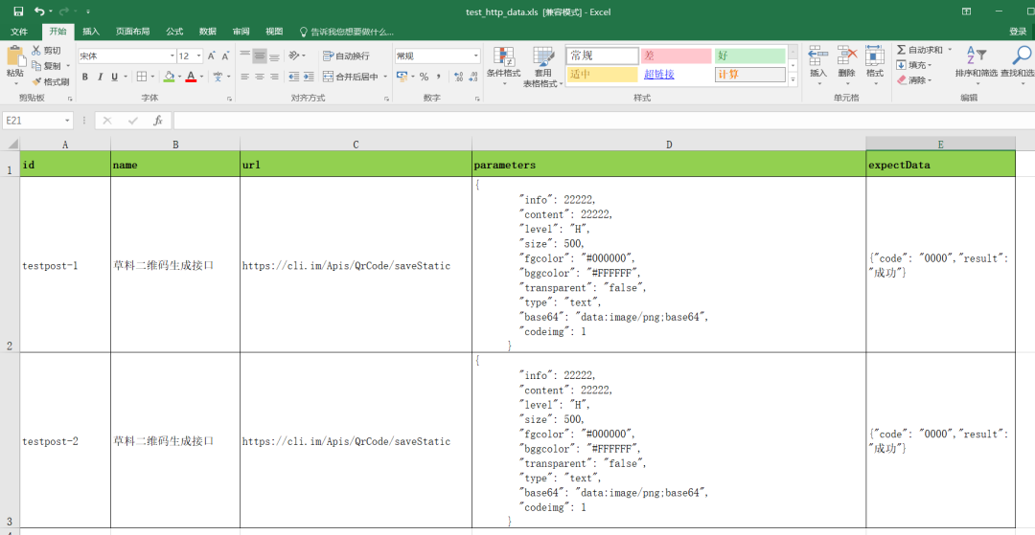Click the Format Painter (格式刷) brush
Screen dimensions: 1035x535
click(x=36, y=81)
